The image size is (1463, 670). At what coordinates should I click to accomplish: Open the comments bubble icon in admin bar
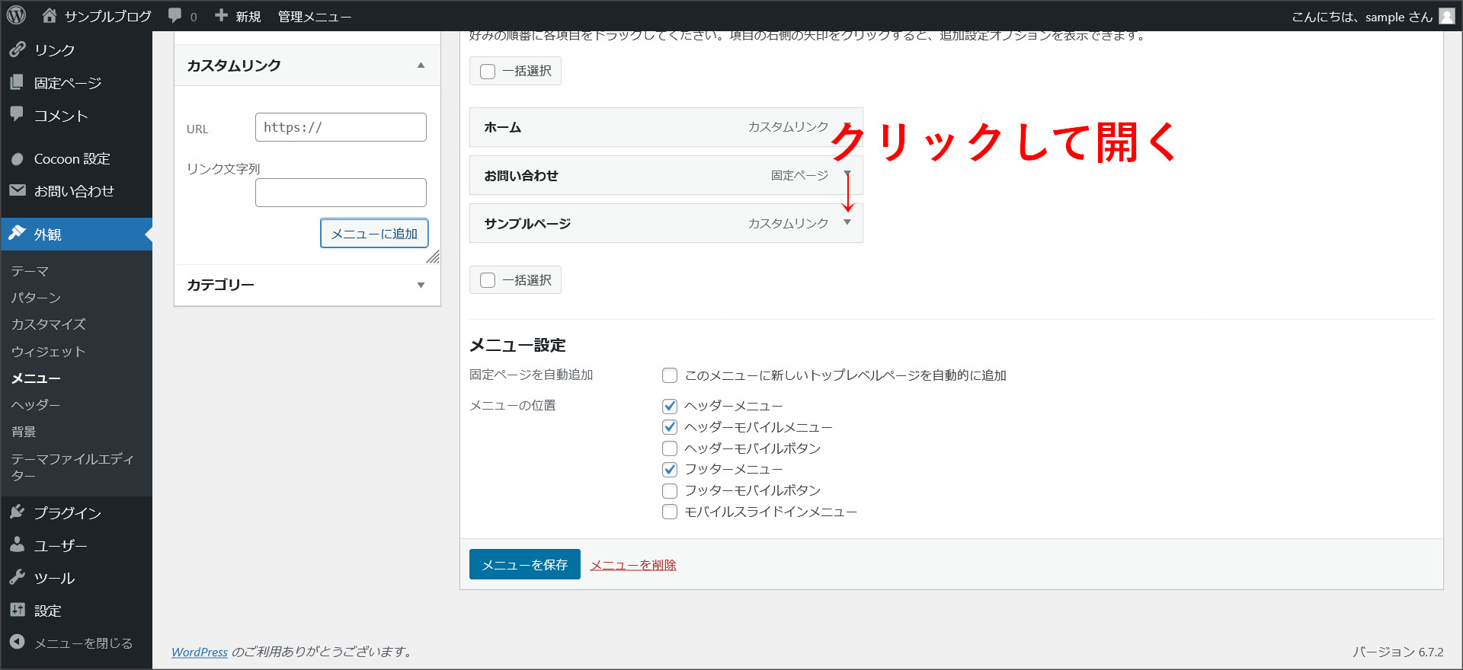pos(175,16)
